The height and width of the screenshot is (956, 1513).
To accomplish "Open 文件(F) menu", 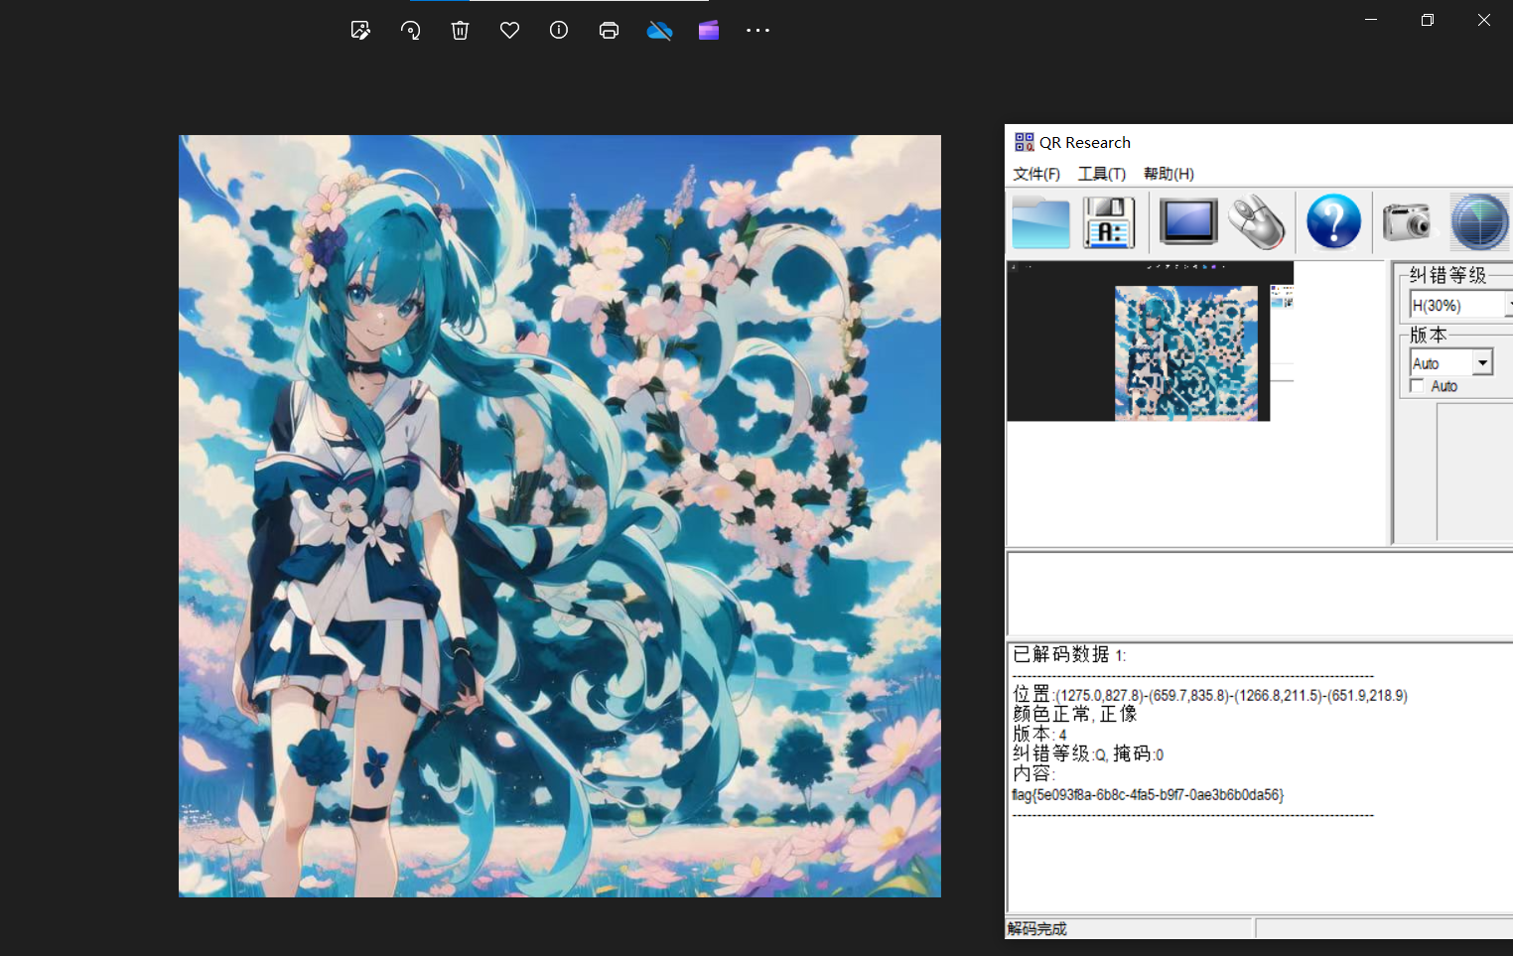I will [x=1036, y=174].
